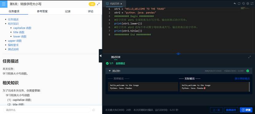Click the 上一关 button
255x114 pixels.
click(x=216, y=110)
